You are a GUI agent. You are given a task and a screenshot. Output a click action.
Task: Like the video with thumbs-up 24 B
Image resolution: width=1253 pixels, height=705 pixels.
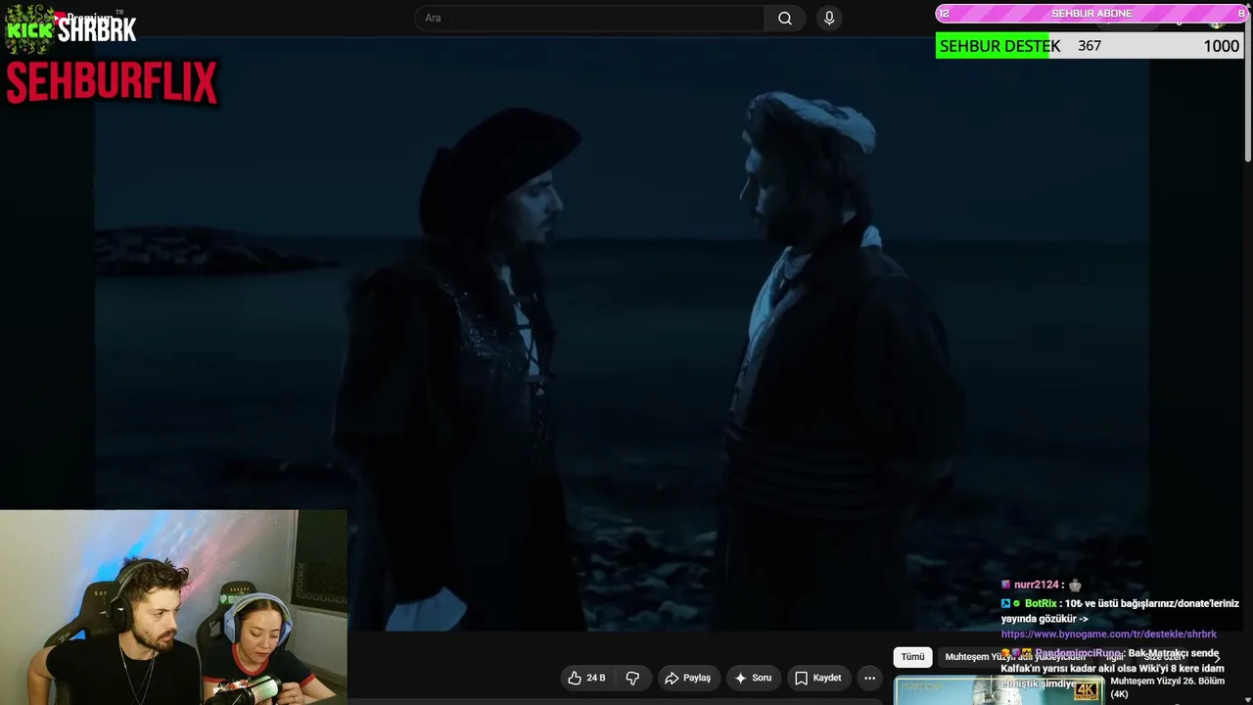coord(586,678)
